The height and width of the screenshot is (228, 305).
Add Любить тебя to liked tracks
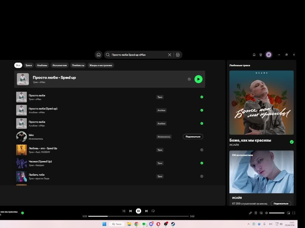202,176
